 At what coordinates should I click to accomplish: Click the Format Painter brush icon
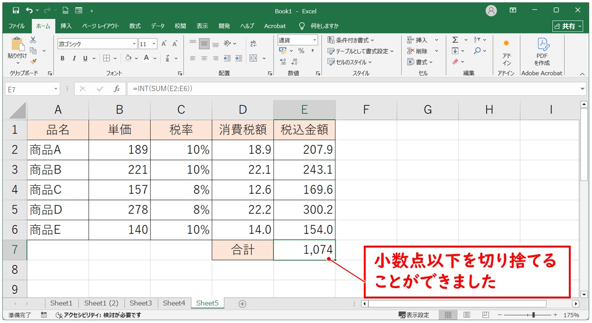(x=33, y=61)
